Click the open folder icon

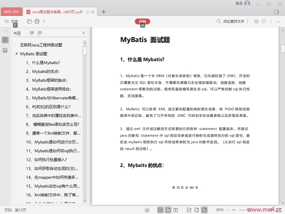[x=30, y=21]
